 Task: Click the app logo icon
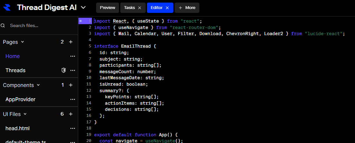8,7
